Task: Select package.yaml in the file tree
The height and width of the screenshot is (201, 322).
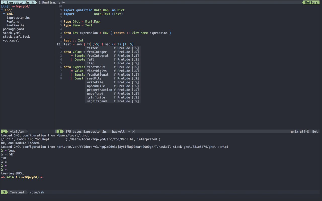Action: tap(14, 29)
